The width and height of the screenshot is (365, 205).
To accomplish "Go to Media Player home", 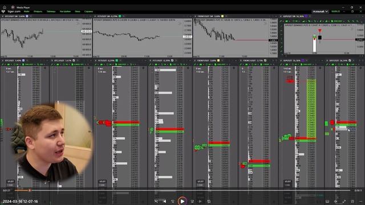I will coord(4,7).
